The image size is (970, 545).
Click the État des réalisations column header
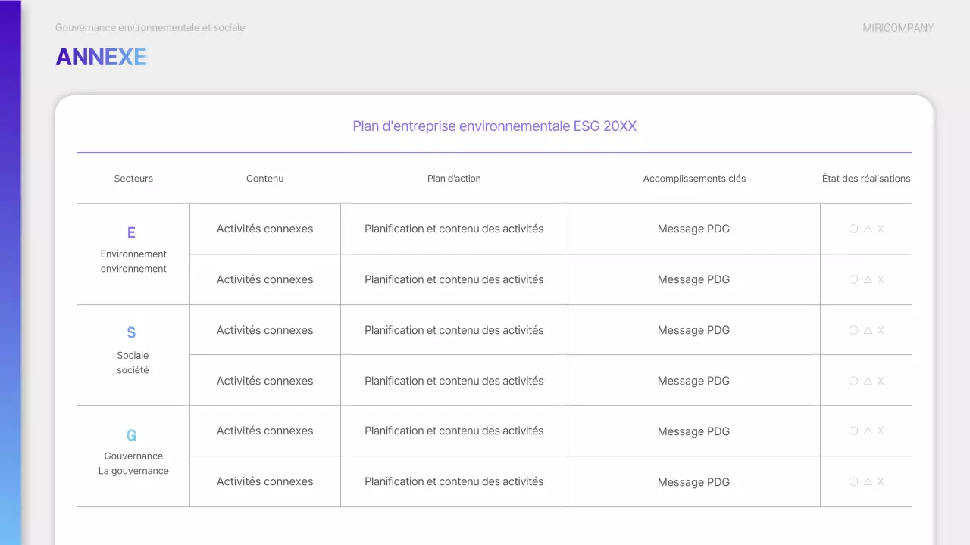coord(866,179)
